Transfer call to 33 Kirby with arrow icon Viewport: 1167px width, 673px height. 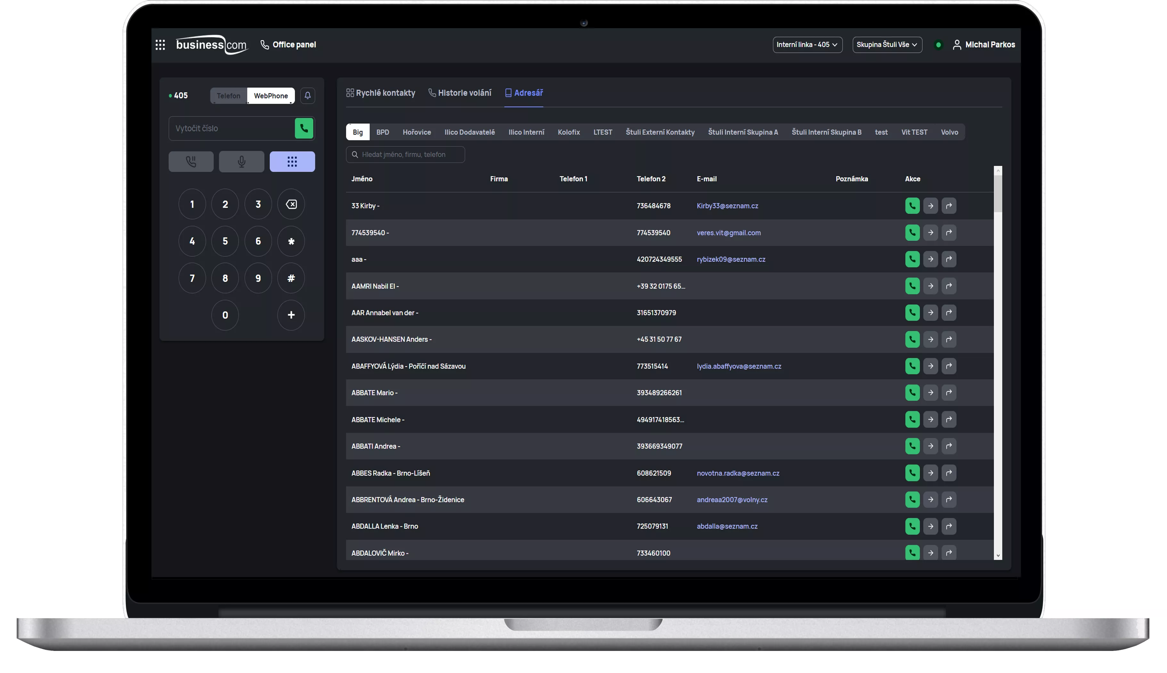click(x=930, y=206)
